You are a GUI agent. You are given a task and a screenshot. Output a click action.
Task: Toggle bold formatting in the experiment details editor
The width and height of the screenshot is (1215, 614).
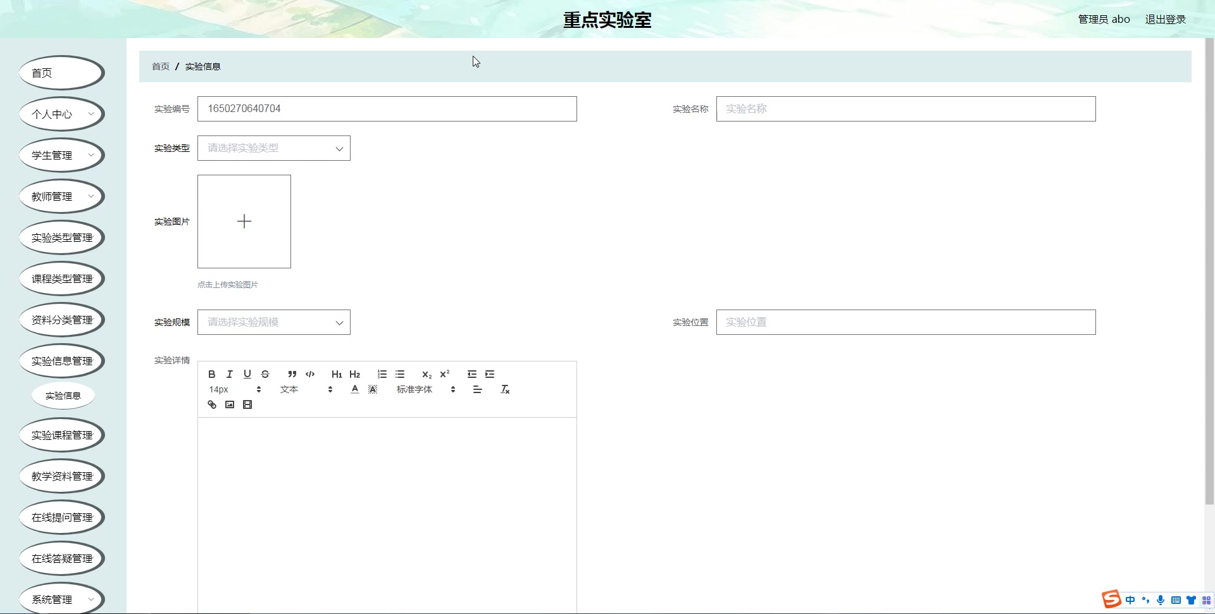[x=212, y=374]
